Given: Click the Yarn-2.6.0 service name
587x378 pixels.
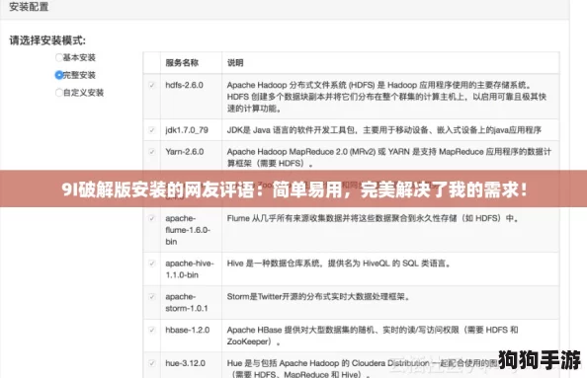Looking at the screenshot, I should (185, 152).
